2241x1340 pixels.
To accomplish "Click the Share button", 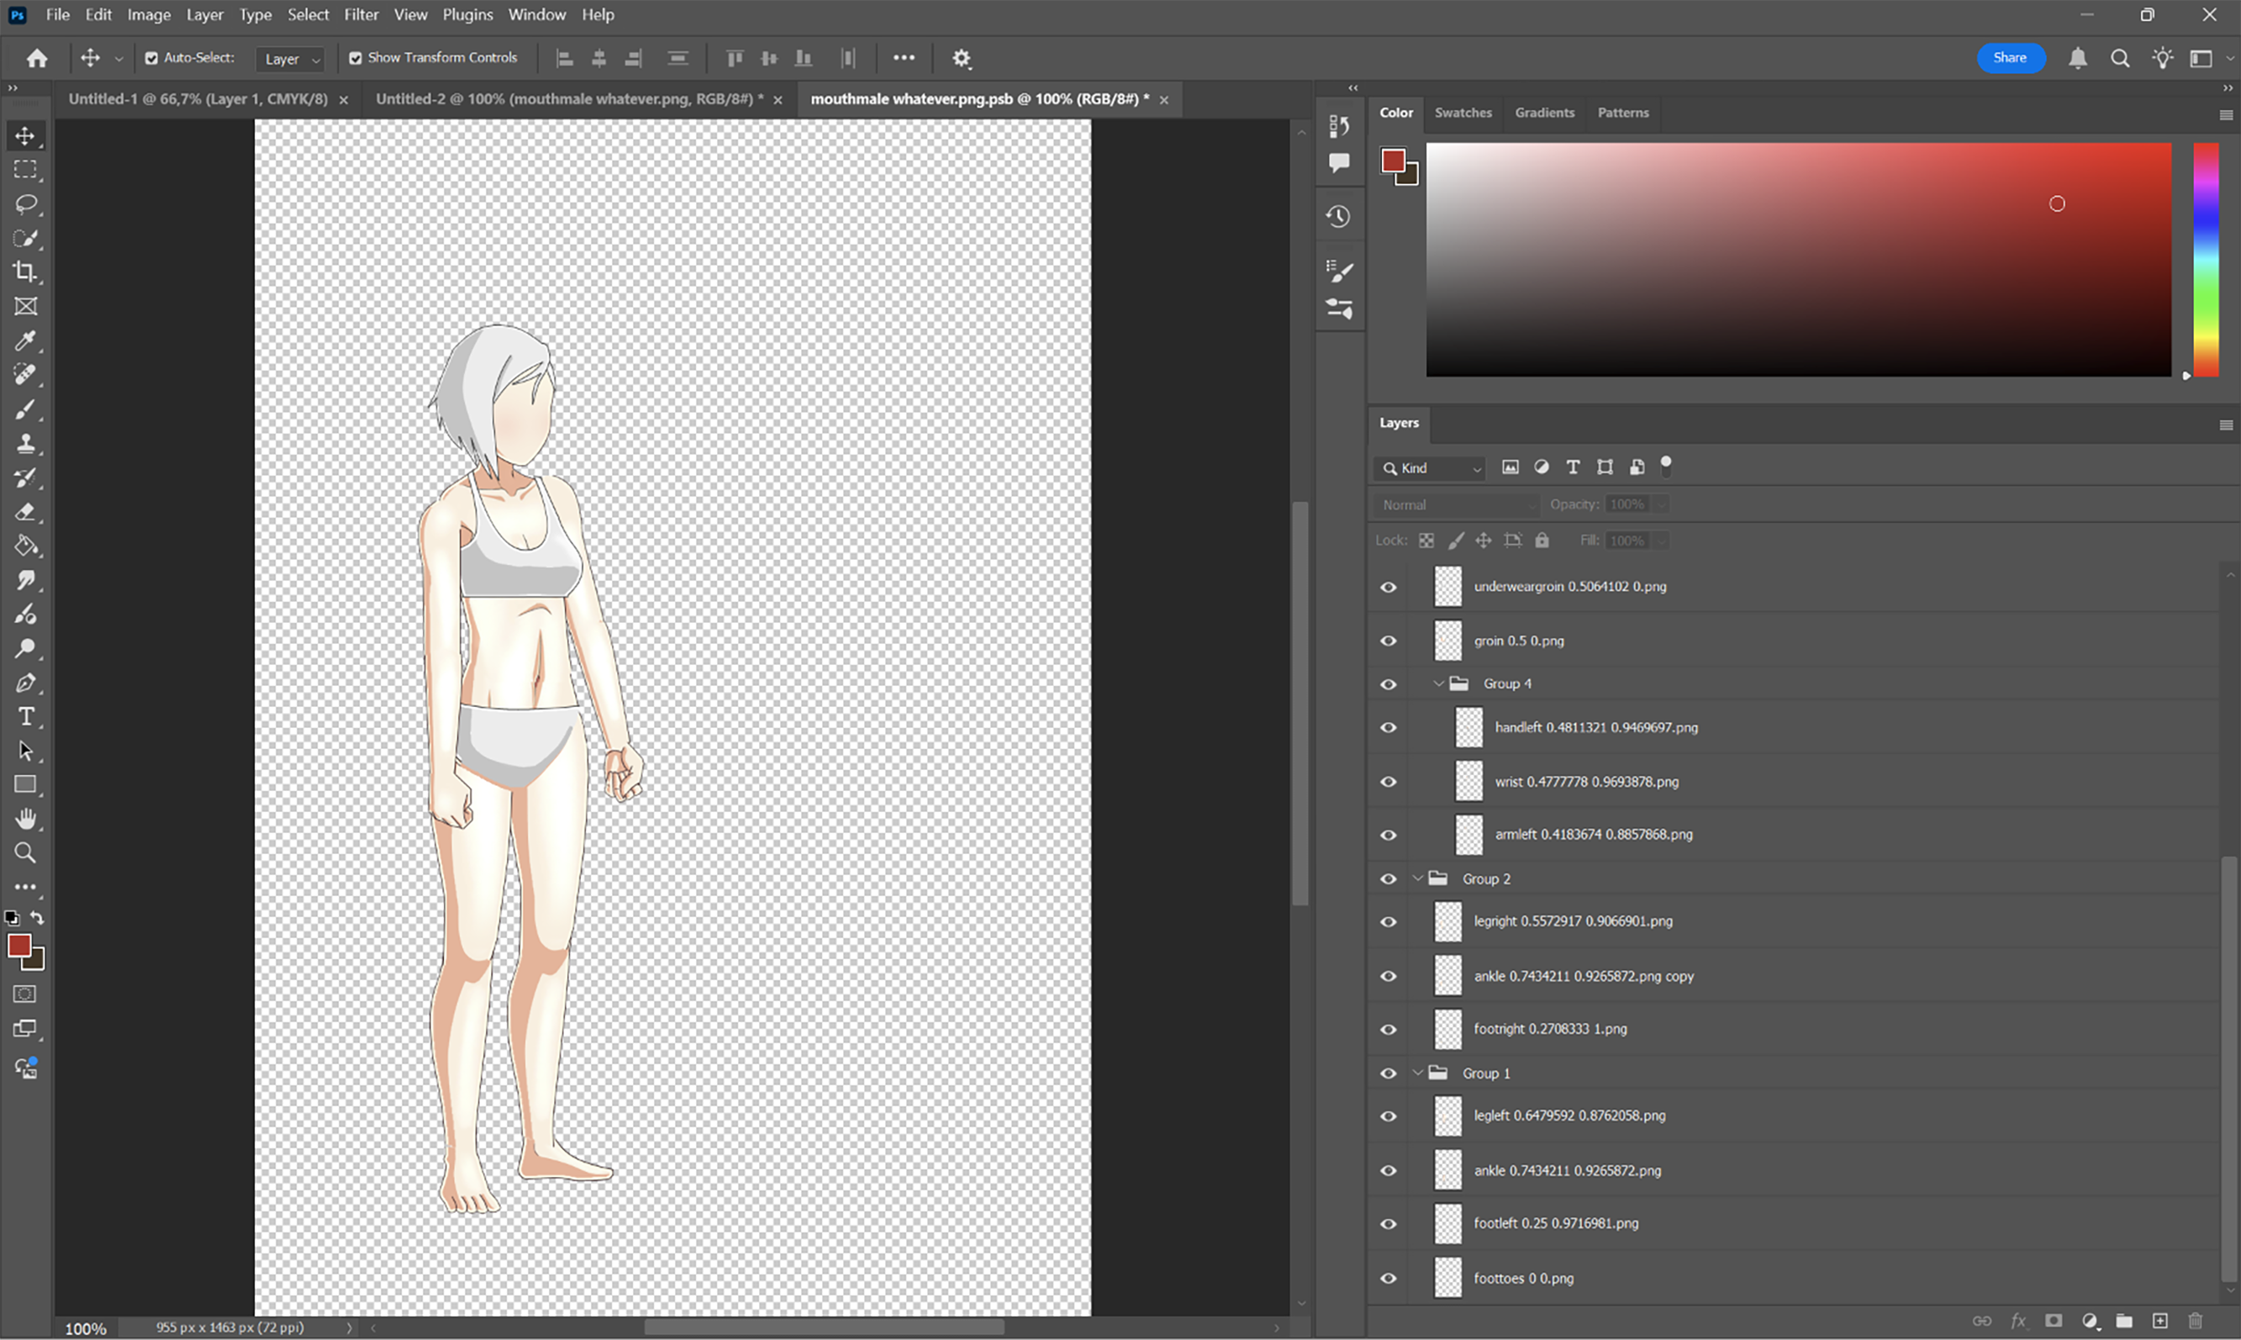I will coord(2010,58).
